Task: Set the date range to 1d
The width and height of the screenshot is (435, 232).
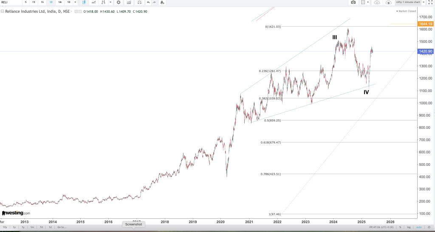Action: [x=50, y=227]
